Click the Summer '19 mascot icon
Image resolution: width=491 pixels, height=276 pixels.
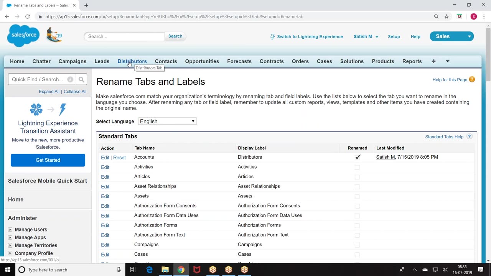[54, 35]
